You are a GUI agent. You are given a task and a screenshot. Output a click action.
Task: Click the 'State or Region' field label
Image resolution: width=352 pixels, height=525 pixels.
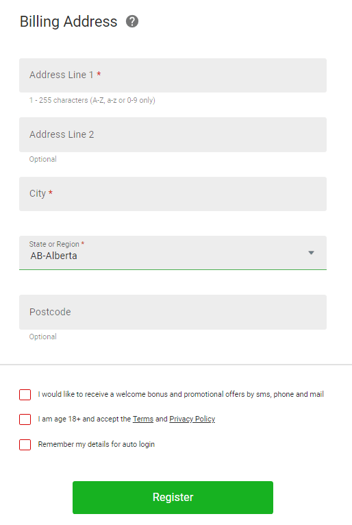point(54,244)
